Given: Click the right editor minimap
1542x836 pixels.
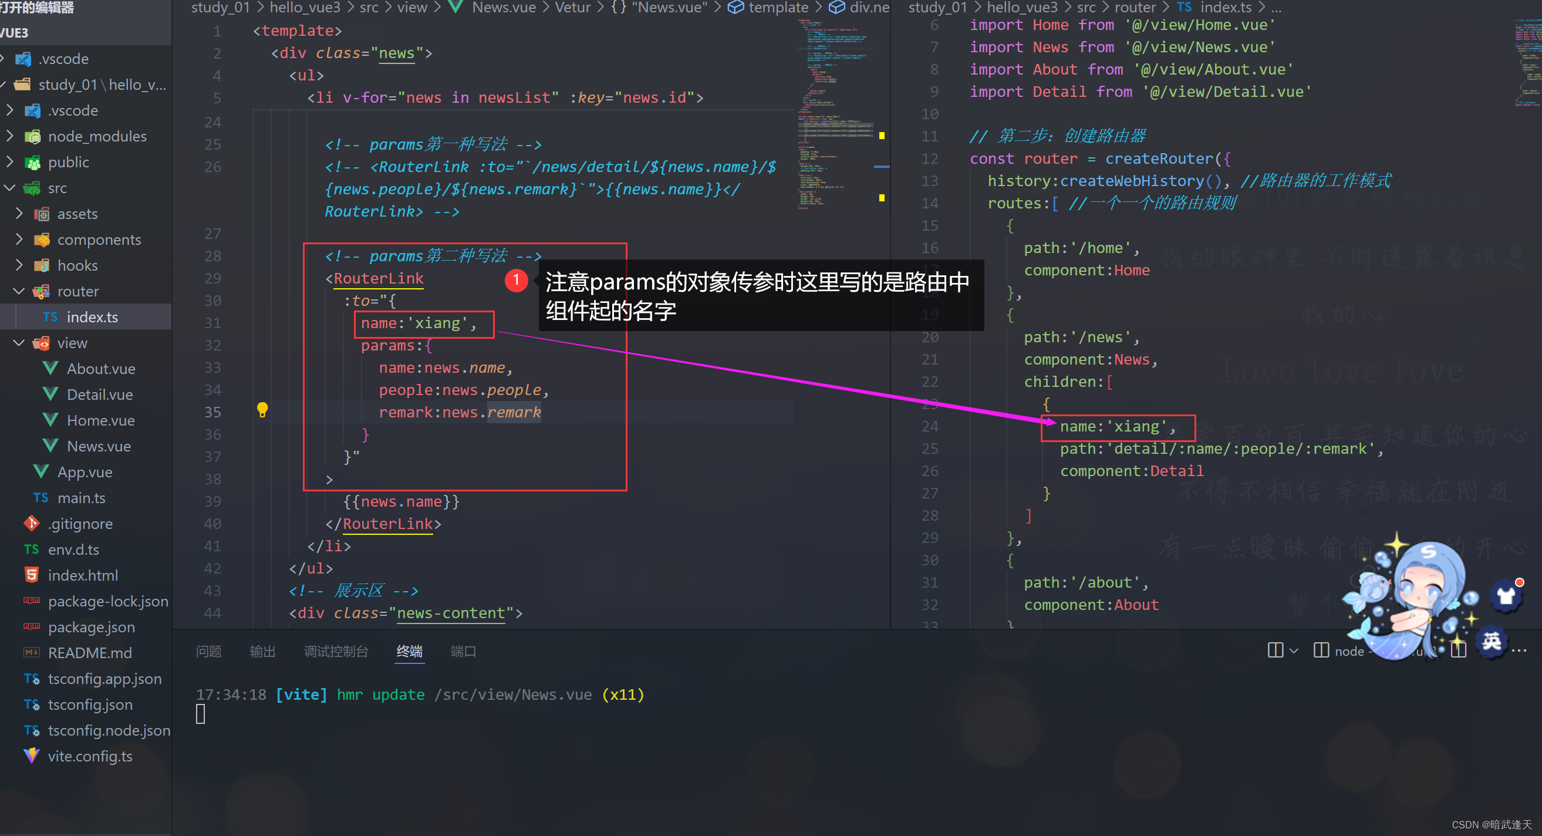Looking at the screenshot, I should [1527, 63].
